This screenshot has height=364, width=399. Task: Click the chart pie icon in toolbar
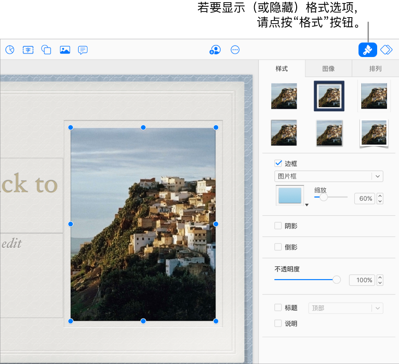click(9, 50)
